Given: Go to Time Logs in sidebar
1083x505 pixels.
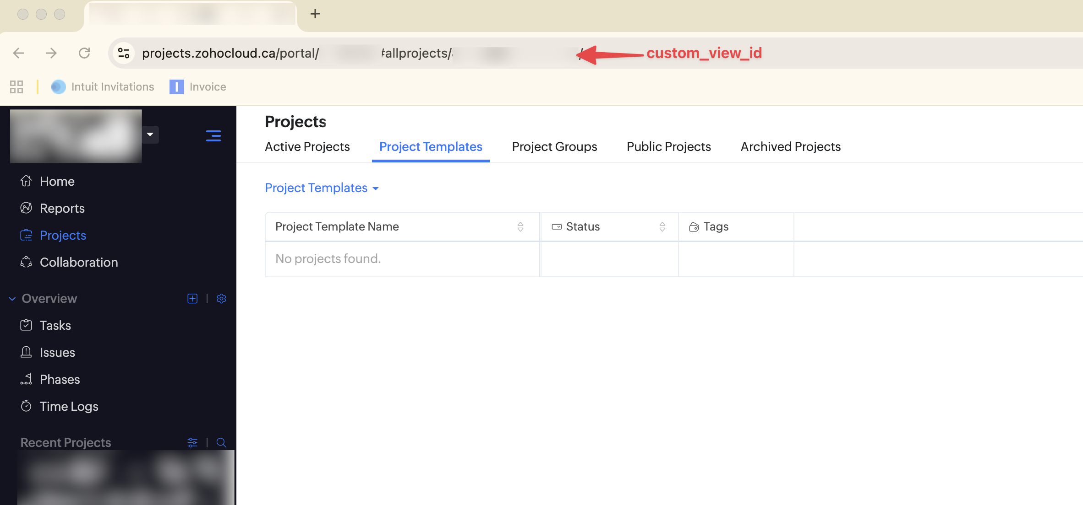Looking at the screenshot, I should pyautogui.click(x=69, y=406).
